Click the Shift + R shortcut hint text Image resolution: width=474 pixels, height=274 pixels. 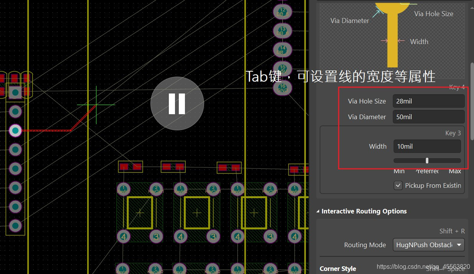pos(452,231)
